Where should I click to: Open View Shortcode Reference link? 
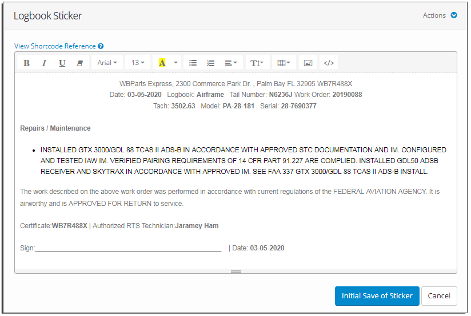(x=55, y=46)
